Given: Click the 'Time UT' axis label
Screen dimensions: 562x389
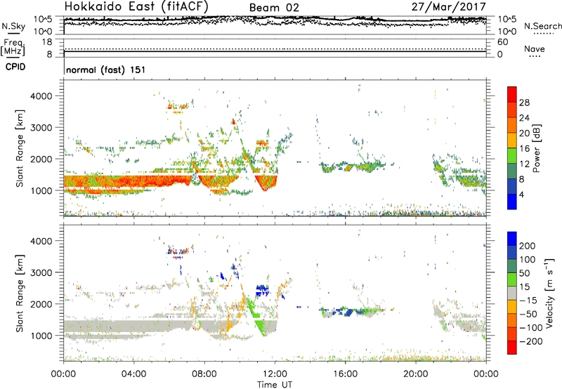Looking at the screenshot, I should 275,385.
